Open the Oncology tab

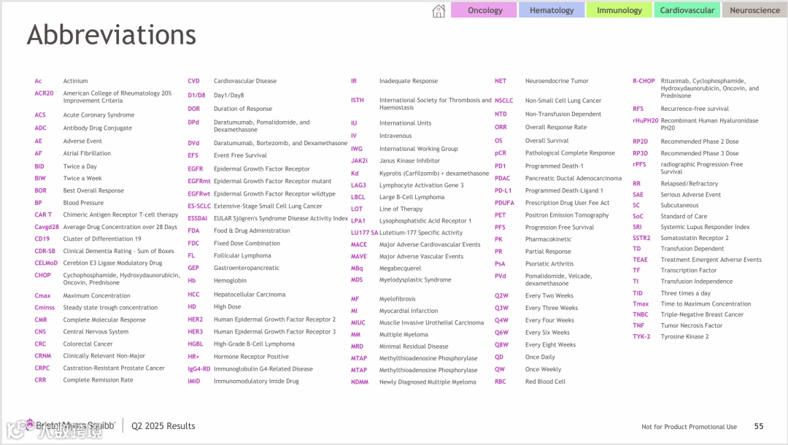tap(484, 10)
